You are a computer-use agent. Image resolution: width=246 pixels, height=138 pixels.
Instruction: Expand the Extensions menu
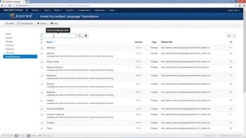100,10
